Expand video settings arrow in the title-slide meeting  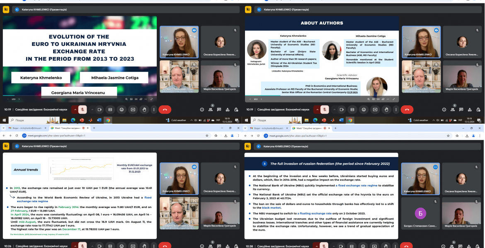tap(92, 110)
